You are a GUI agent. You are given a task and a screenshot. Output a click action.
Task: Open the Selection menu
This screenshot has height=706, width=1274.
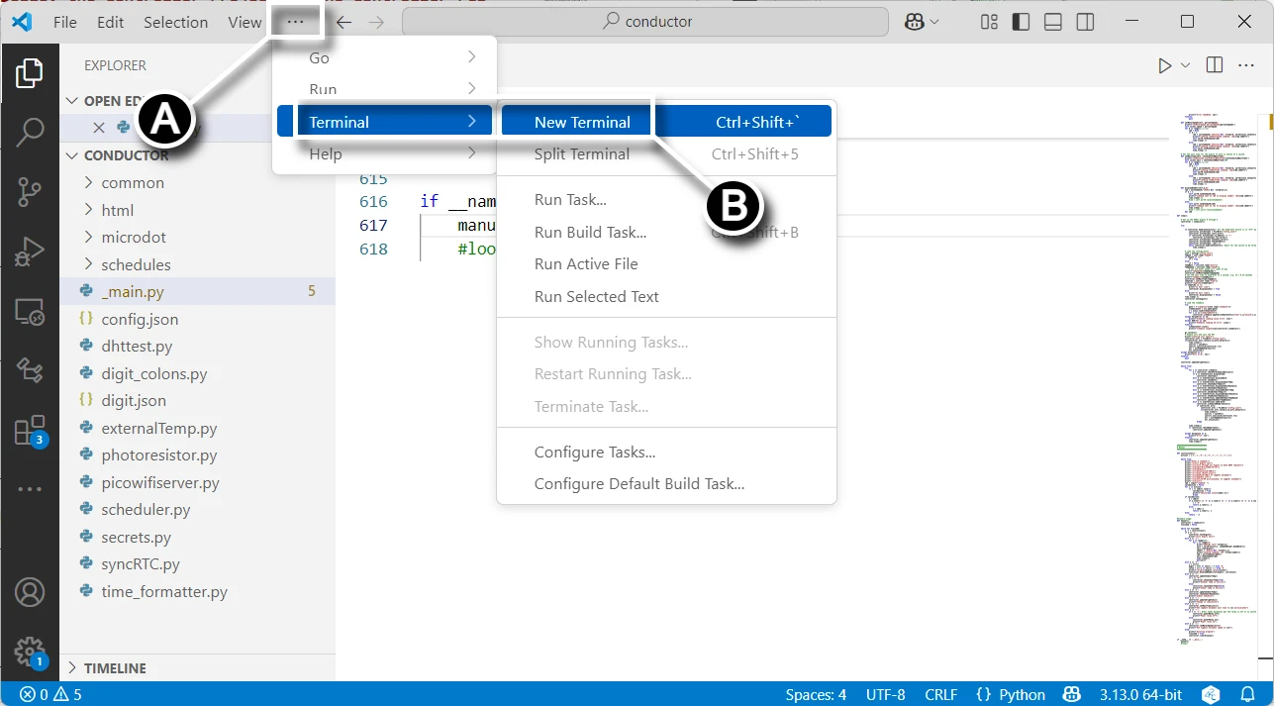(175, 22)
